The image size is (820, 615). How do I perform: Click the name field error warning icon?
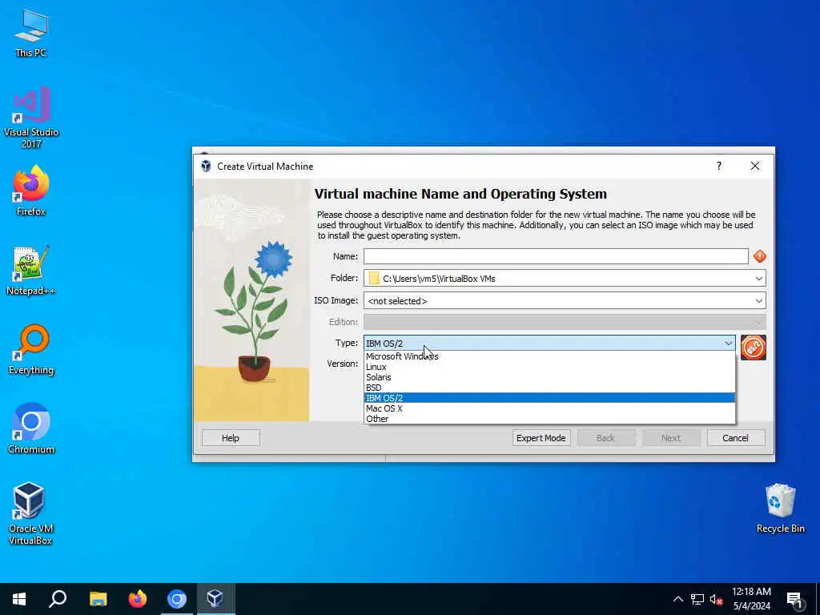point(759,256)
